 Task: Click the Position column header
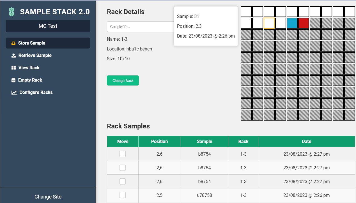(159, 141)
